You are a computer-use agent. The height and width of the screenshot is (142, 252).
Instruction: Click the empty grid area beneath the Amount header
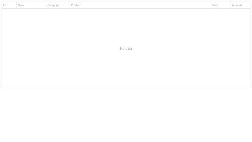coord(240,25)
